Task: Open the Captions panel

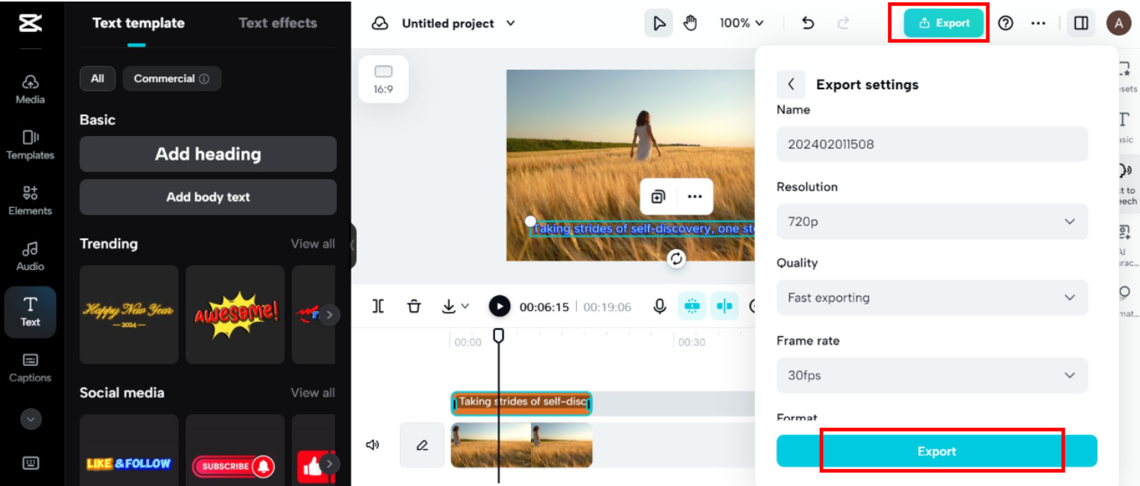Action: pos(31,368)
